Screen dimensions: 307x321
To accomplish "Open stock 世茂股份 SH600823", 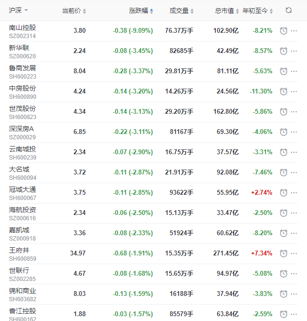I will click(x=23, y=113).
